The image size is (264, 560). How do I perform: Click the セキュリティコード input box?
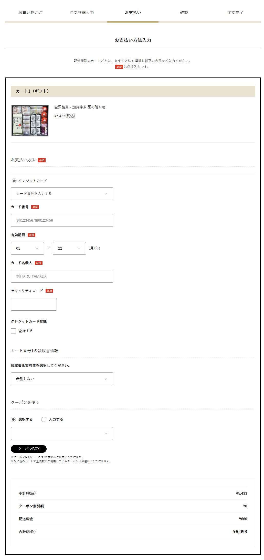point(34,304)
